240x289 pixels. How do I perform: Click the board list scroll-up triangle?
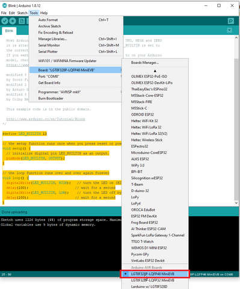pos(155,70)
